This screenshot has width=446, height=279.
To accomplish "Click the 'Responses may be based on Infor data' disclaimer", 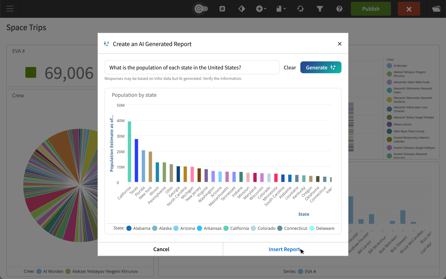I will pos(173,79).
